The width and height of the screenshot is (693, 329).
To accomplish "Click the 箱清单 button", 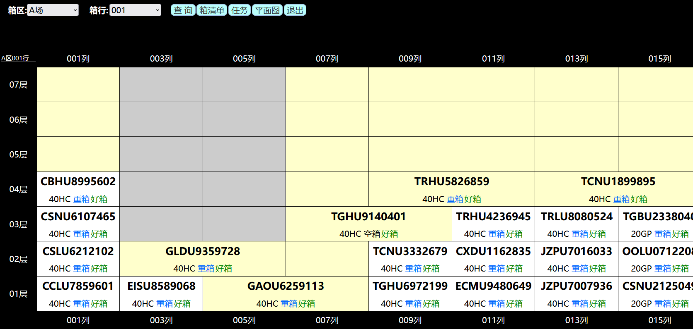I will point(212,10).
